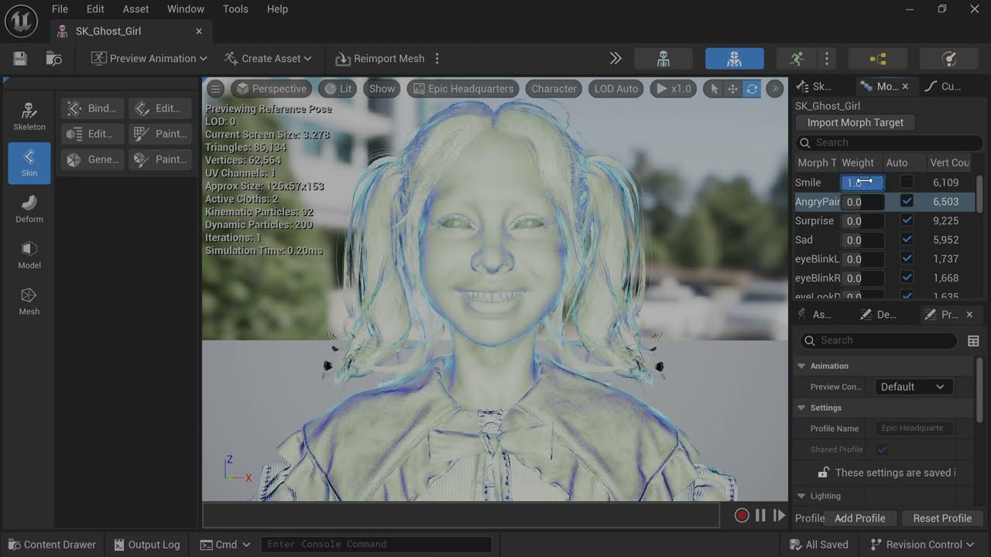Enable Auto checkbox for Smile morph target

[907, 183]
